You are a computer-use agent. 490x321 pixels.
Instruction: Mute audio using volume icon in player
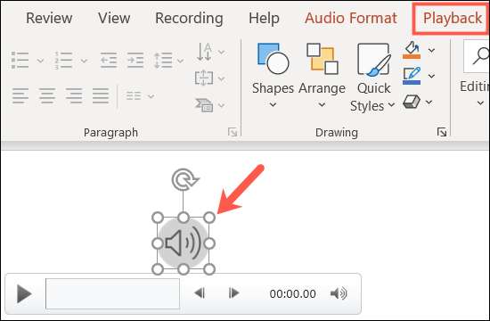(339, 293)
